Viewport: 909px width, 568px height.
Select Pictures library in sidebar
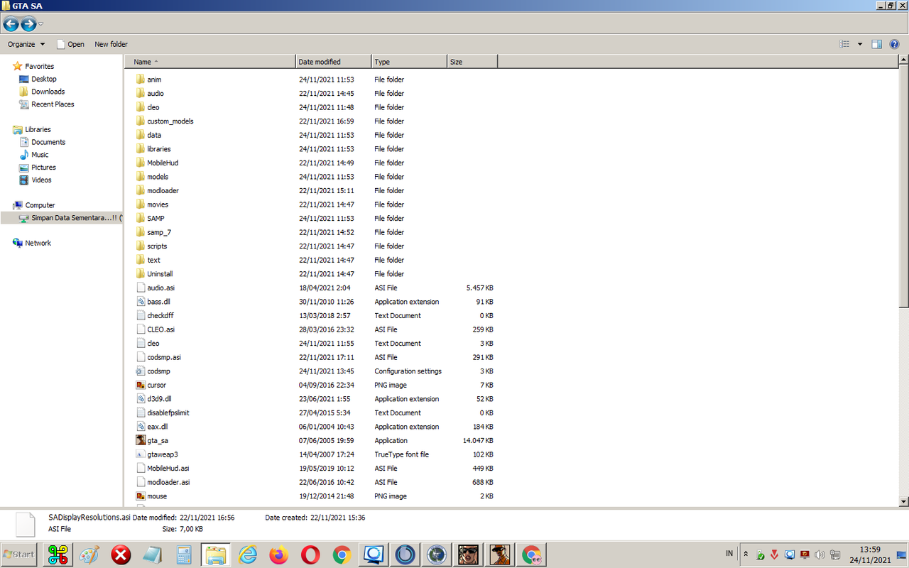click(43, 168)
